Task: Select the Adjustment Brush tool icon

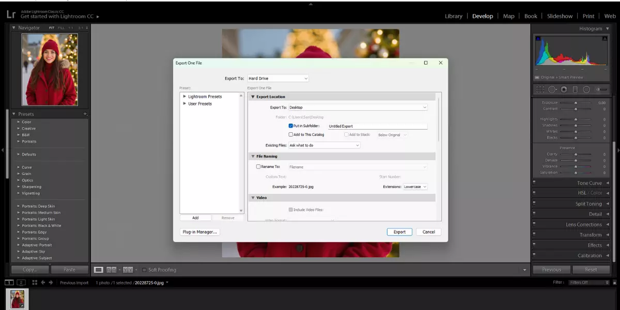Action: [x=601, y=89]
